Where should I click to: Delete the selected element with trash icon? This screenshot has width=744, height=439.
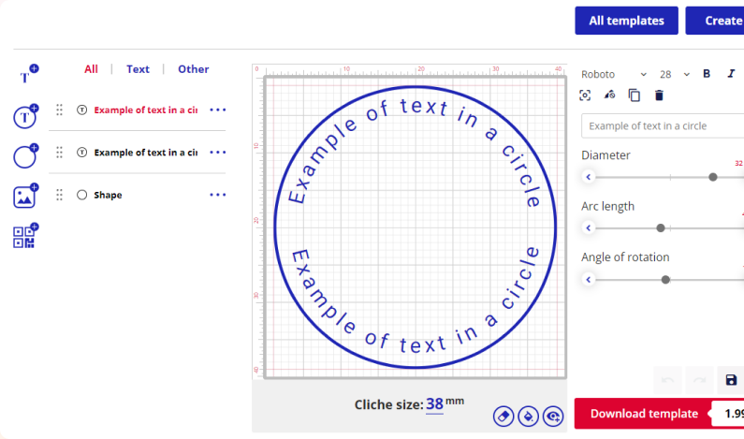tap(660, 95)
